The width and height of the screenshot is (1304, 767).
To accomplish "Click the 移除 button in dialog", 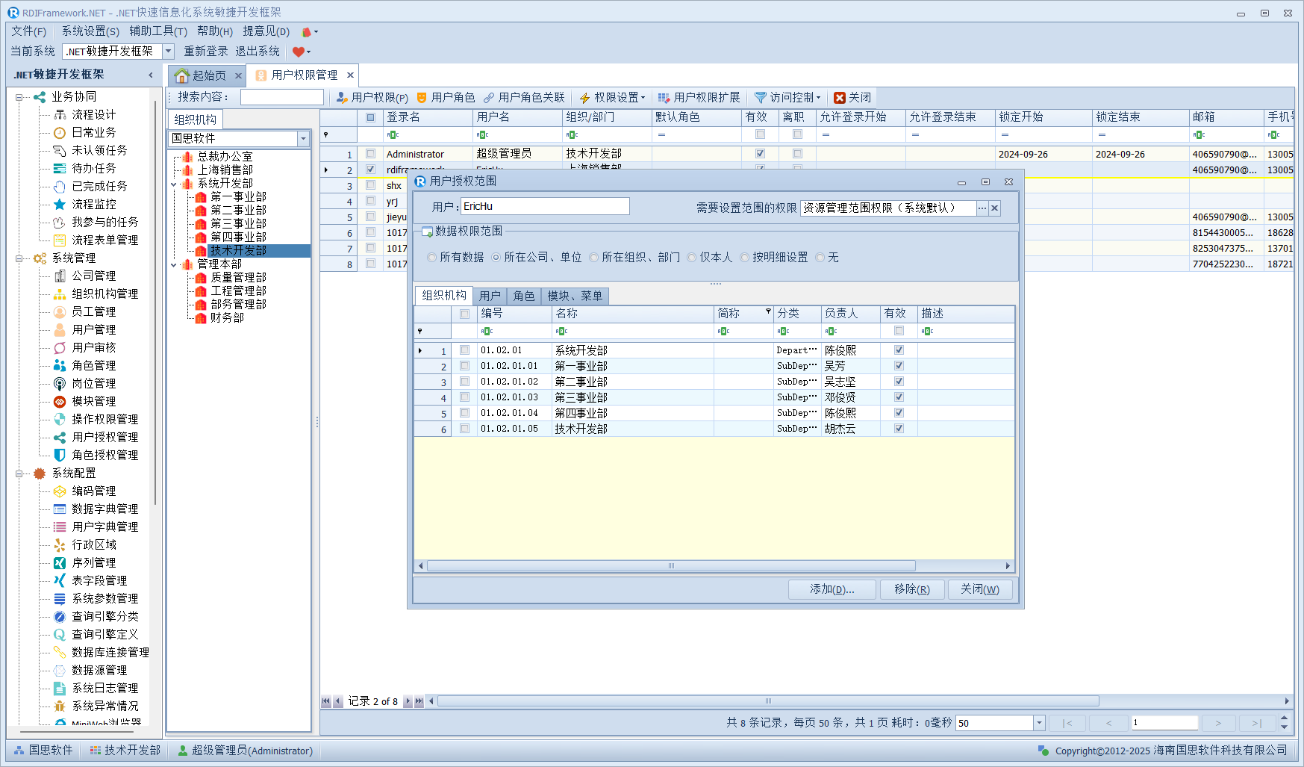I will point(911,589).
